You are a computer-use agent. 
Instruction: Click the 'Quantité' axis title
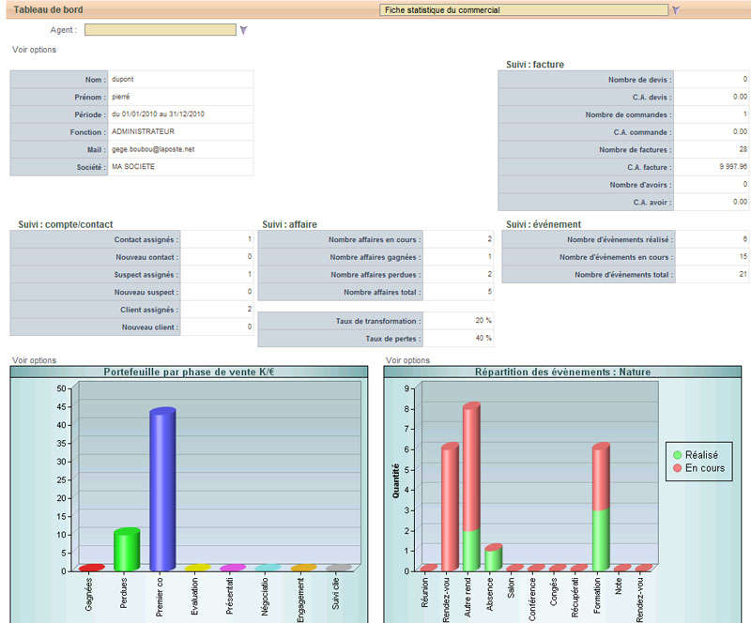395,480
